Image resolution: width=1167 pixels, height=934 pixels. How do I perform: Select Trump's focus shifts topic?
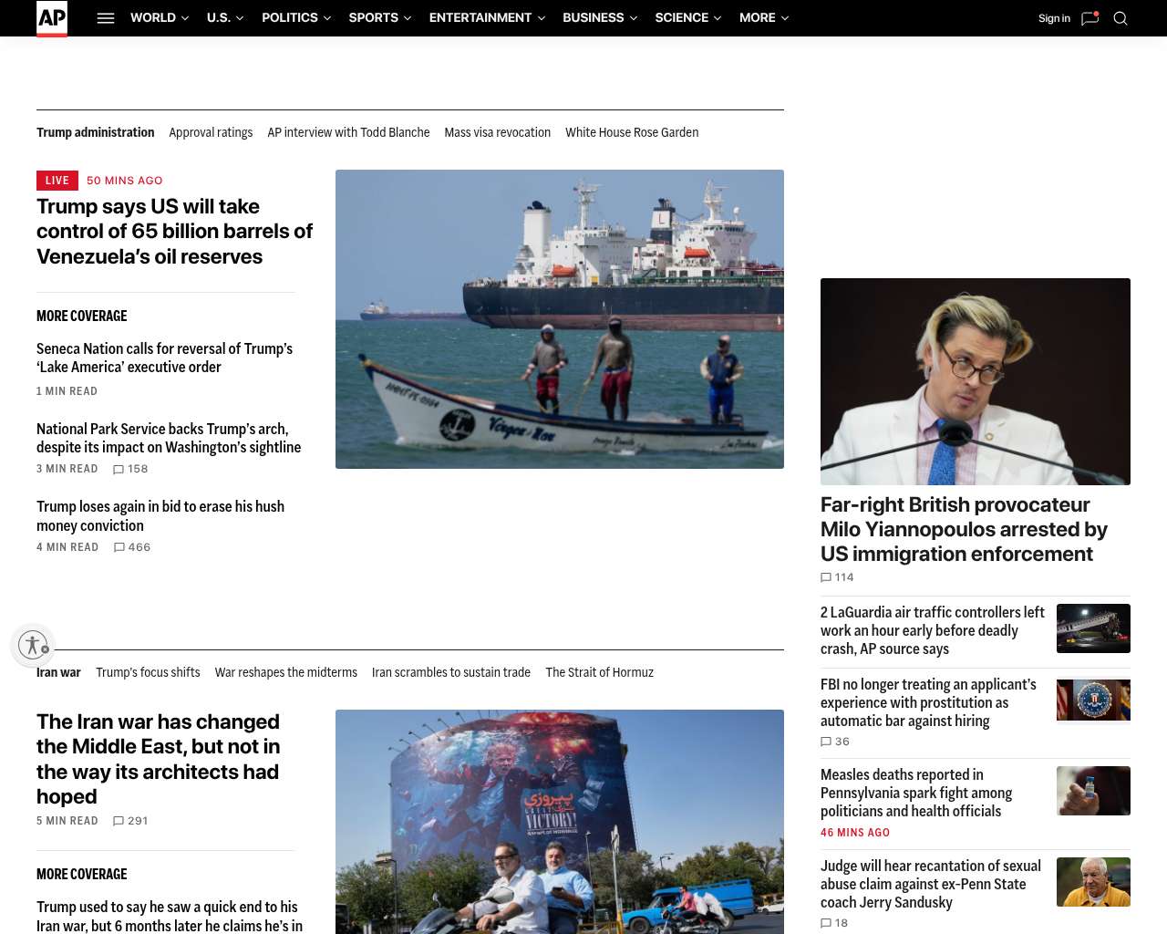click(148, 672)
